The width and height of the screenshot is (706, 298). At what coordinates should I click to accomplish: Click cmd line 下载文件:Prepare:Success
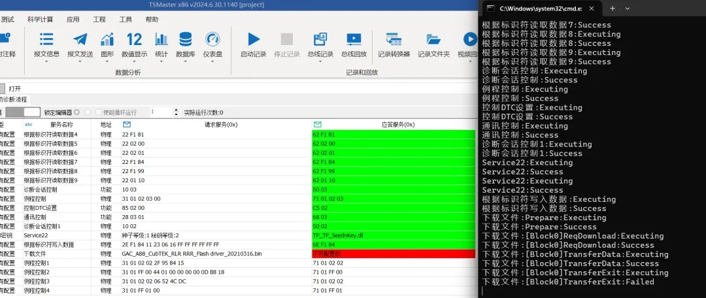tap(539, 227)
